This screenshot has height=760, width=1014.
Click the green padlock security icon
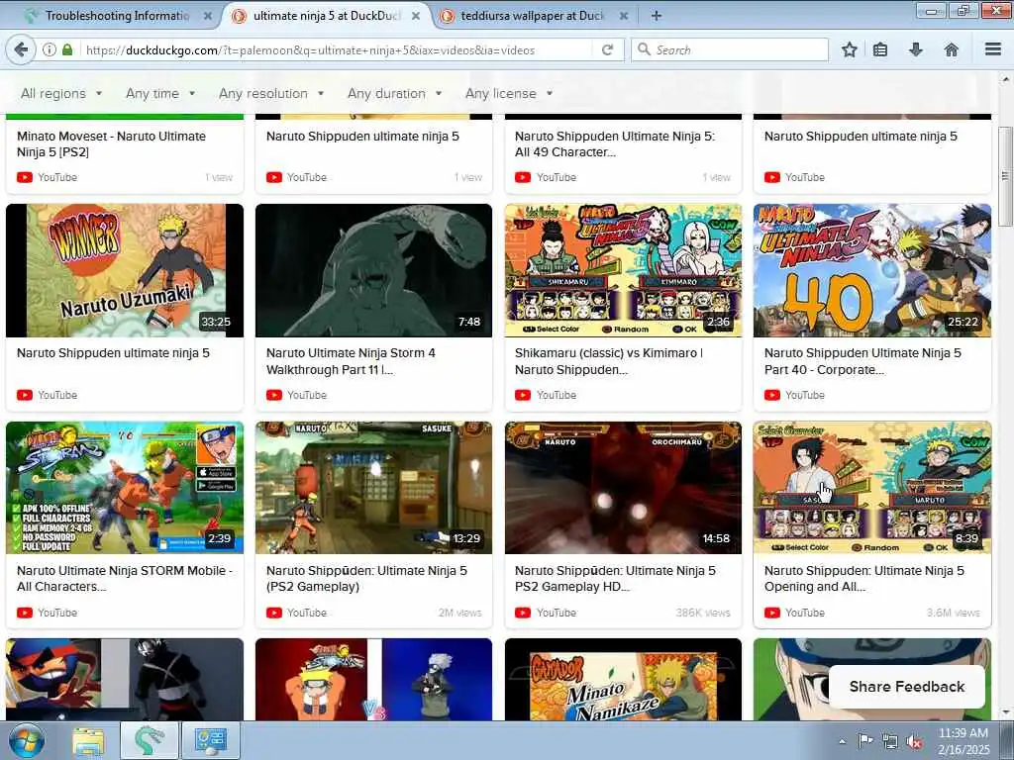tap(67, 49)
